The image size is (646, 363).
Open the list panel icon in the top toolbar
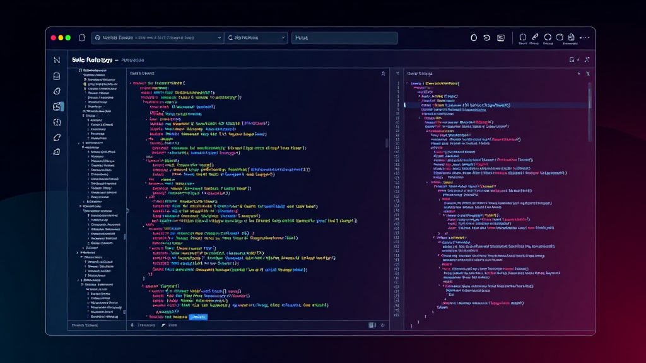[x=501, y=38]
